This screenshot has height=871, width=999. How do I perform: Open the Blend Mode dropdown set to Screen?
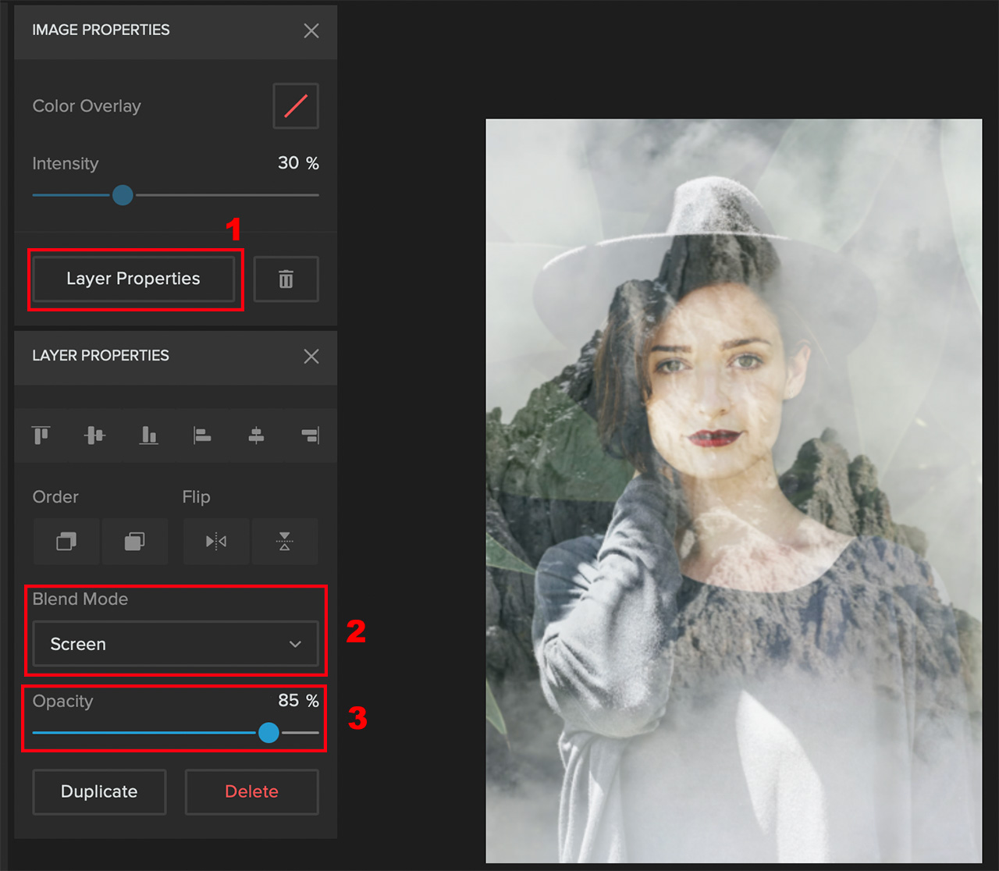coord(175,644)
